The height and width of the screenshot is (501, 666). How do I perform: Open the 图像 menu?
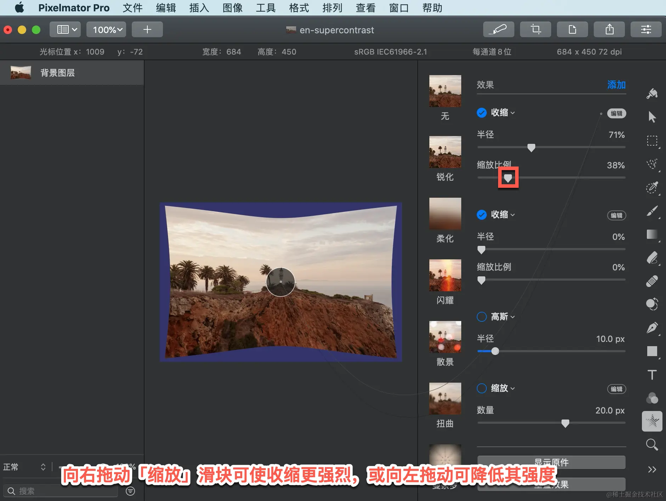(232, 8)
